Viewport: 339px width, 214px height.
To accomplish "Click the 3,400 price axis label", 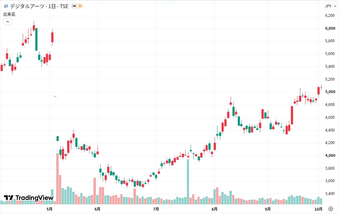I will [330, 193].
